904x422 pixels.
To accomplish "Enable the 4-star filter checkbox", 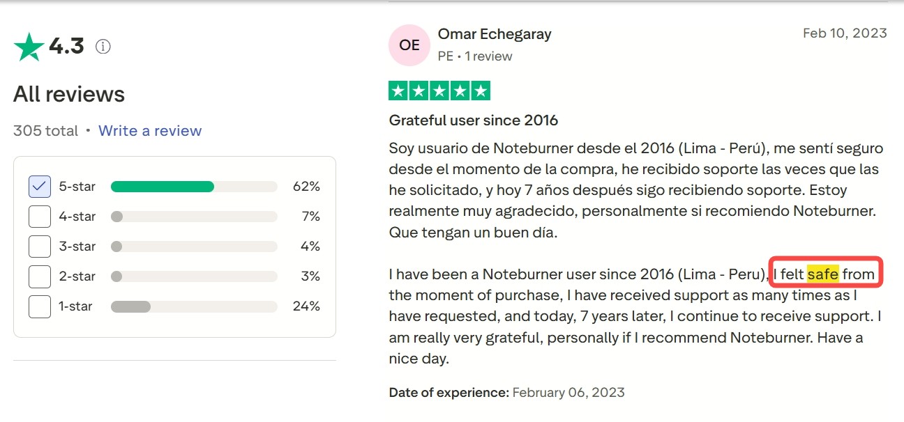I will coord(40,217).
